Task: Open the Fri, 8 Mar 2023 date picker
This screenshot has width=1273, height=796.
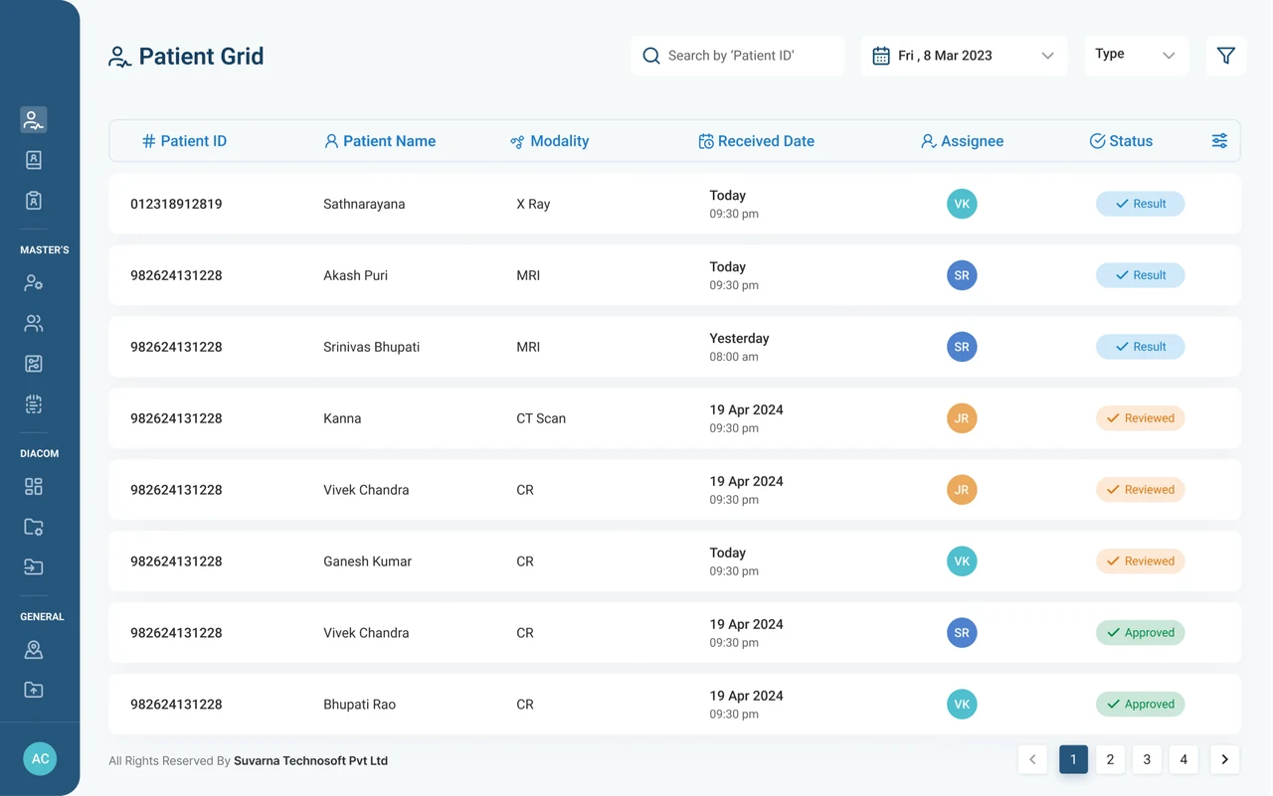Action: coord(964,56)
